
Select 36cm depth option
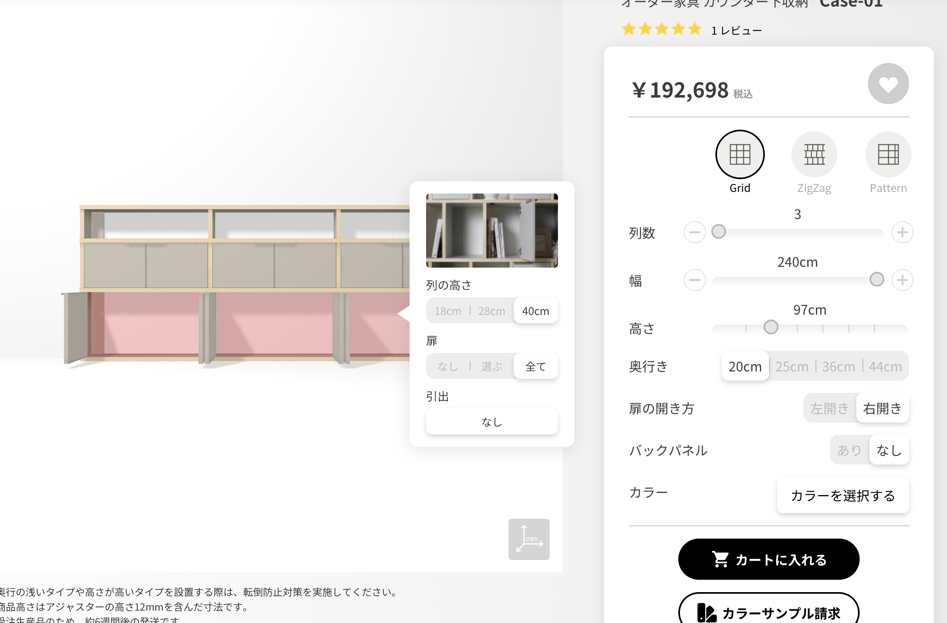click(x=838, y=366)
